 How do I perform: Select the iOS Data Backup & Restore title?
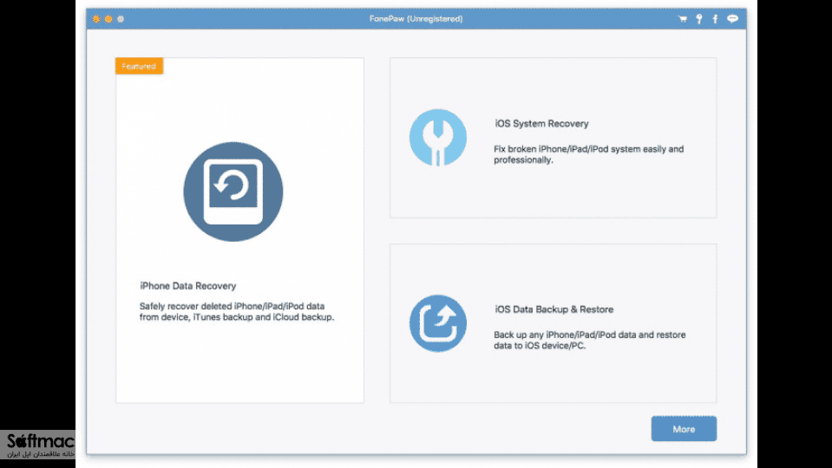[x=554, y=309]
